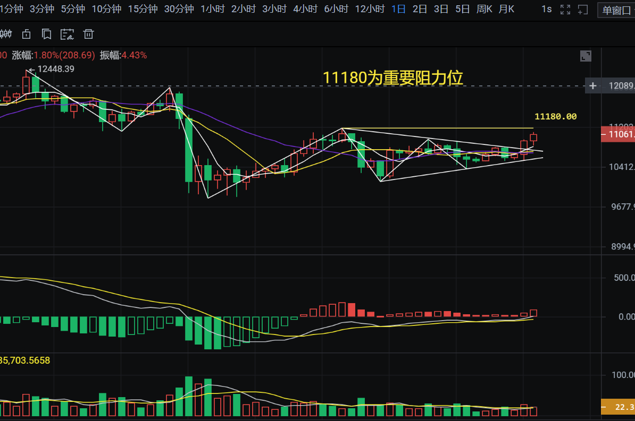Click the 涨幅 1.80%(208.69) value
The height and width of the screenshot is (421, 635).
click(x=64, y=55)
